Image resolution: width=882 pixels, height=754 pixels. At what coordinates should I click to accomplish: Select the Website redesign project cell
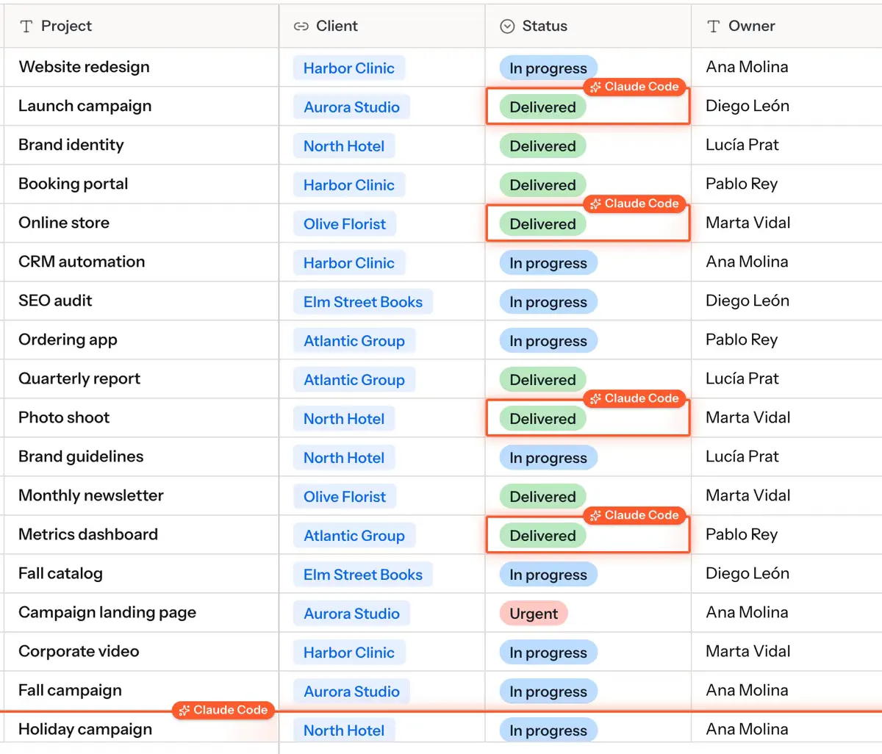click(141, 68)
